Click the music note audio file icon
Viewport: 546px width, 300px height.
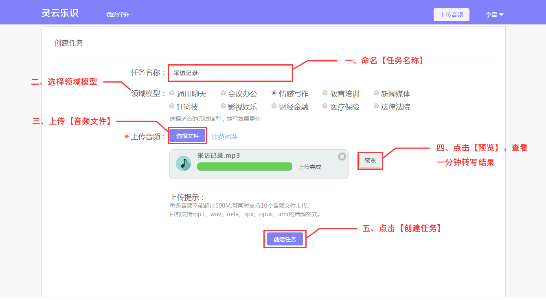point(184,163)
